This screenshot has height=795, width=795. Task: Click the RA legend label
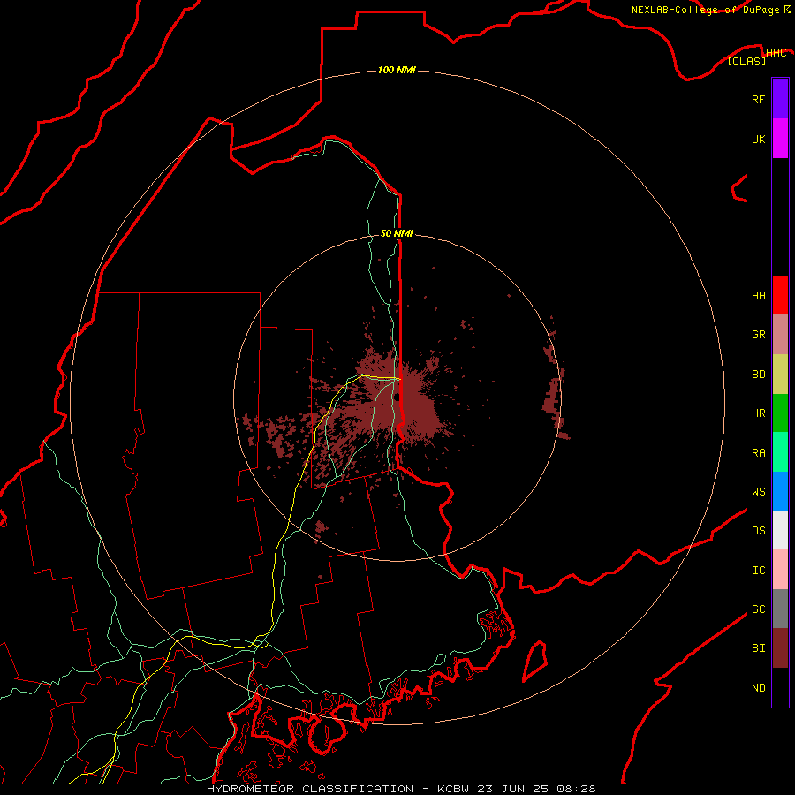pyautogui.click(x=758, y=453)
